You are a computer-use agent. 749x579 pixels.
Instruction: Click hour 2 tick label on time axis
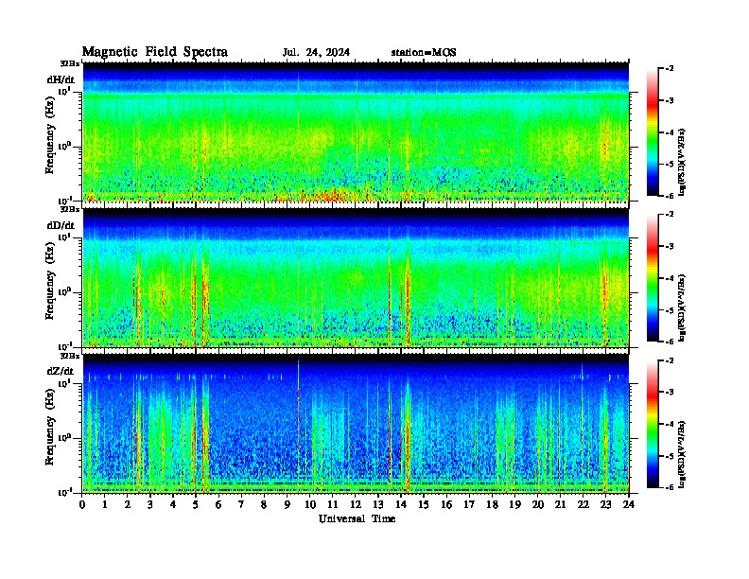(128, 505)
